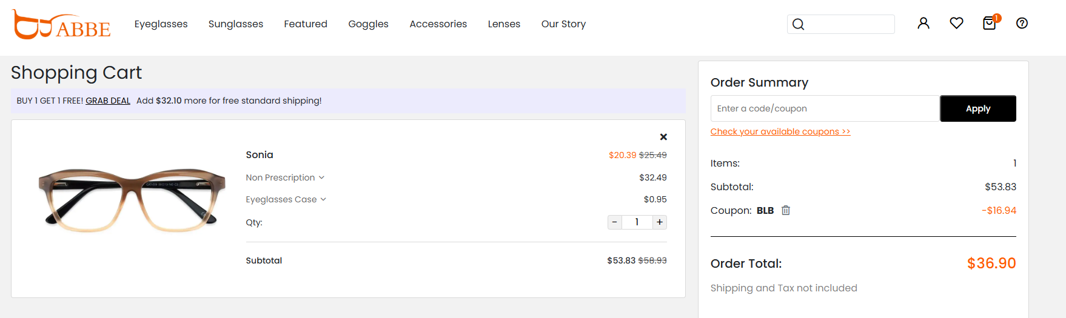Open the shopping cart bag icon
The image size is (1066, 318).
click(989, 24)
